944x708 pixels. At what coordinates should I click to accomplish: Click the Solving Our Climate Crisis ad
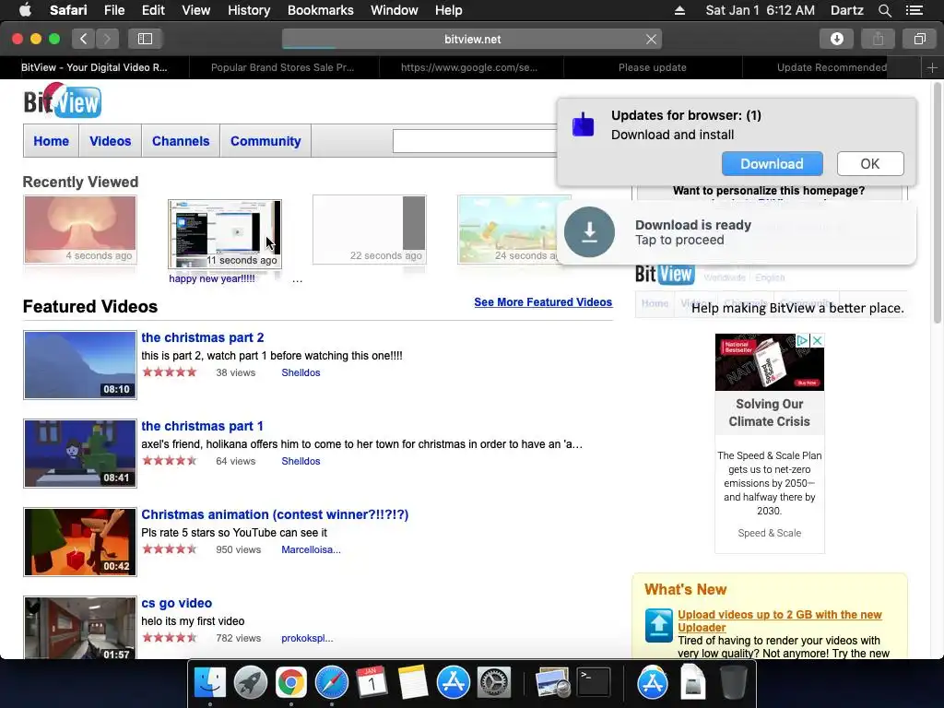tap(770, 443)
